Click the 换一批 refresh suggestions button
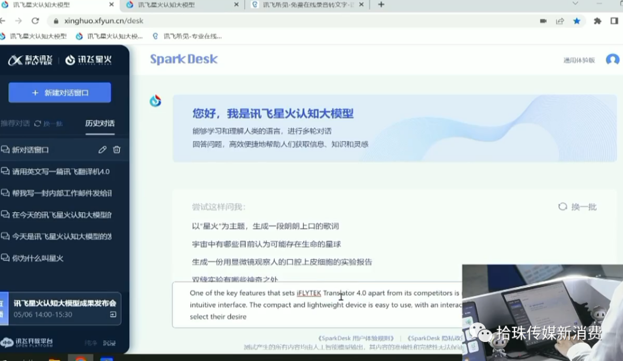This screenshot has height=361, width=623. pyautogui.click(x=577, y=206)
